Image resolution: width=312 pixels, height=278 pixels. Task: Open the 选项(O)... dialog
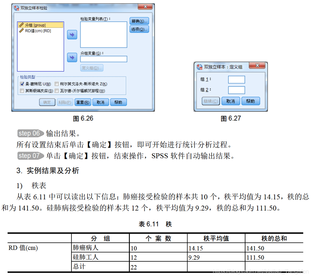(139, 29)
